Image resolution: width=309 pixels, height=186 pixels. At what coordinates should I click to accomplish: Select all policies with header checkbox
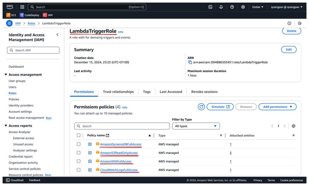click(x=78, y=135)
